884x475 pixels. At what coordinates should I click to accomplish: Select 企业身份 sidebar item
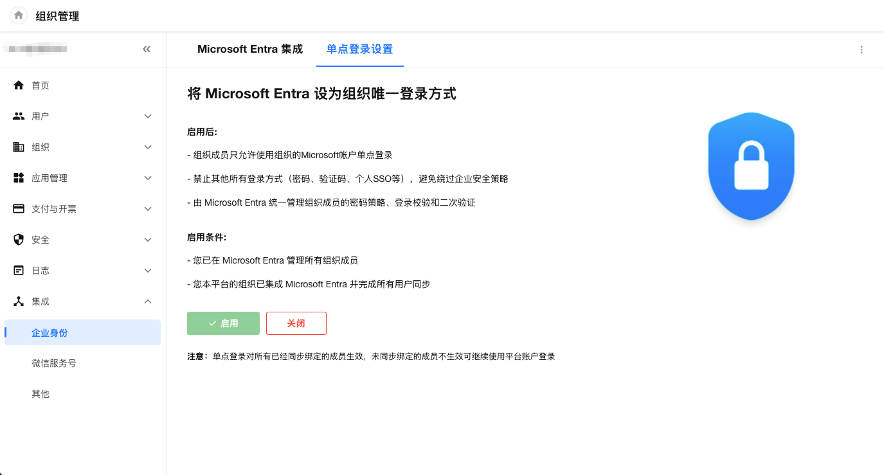pos(50,333)
